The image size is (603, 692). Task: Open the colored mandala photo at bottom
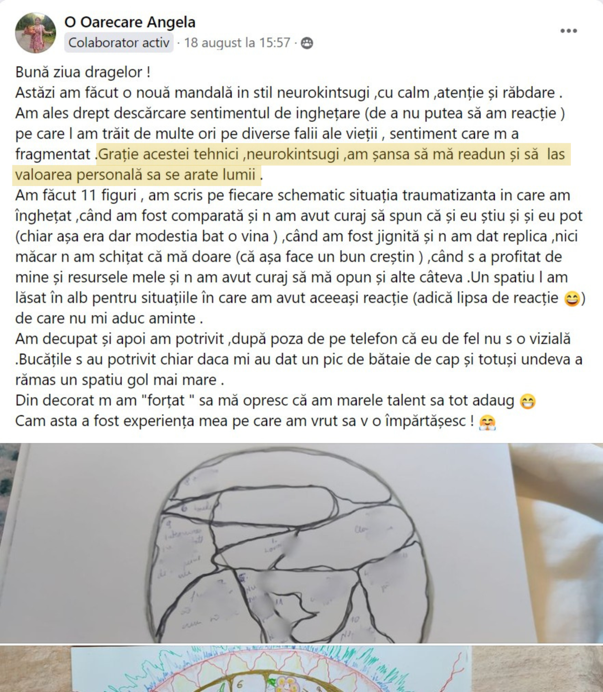pyautogui.click(x=301, y=669)
